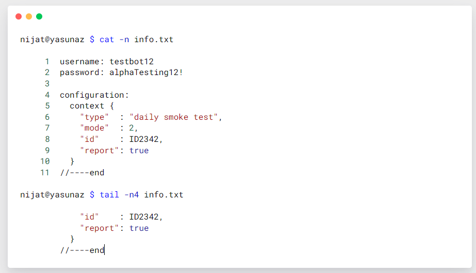Click 'ID2342' on numbered line 8
Image resolution: width=476 pixels, height=273 pixels.
coord(144,139)
